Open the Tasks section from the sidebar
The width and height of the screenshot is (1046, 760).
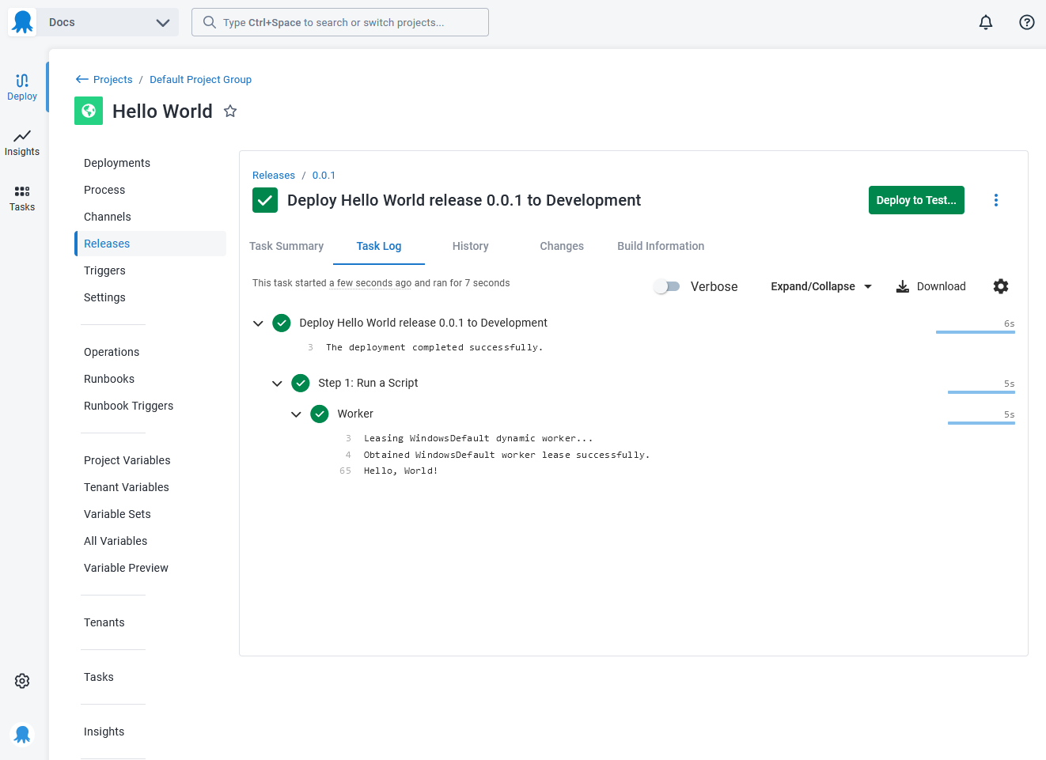[21, 197]
